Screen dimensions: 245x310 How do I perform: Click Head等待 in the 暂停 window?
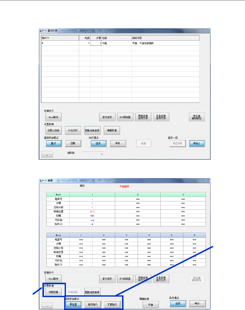[x=54, y=279]
